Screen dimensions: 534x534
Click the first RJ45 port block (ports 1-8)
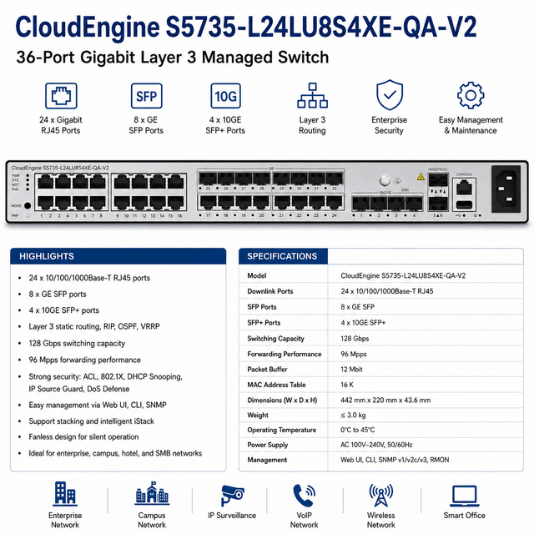click(x=72, y=193)
